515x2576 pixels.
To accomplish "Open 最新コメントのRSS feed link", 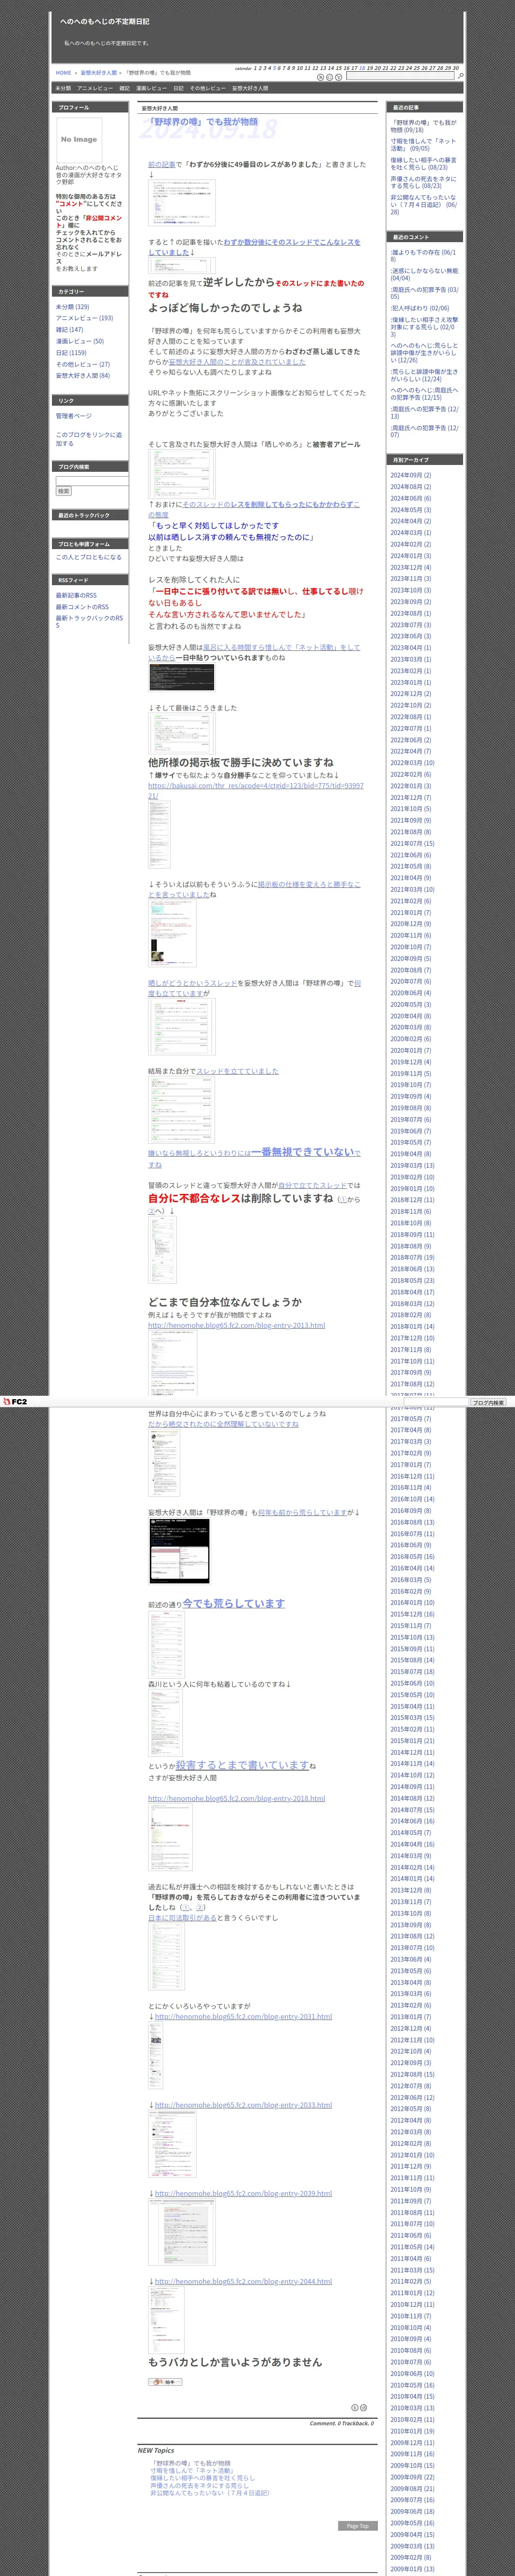I will tap(82, 607).
